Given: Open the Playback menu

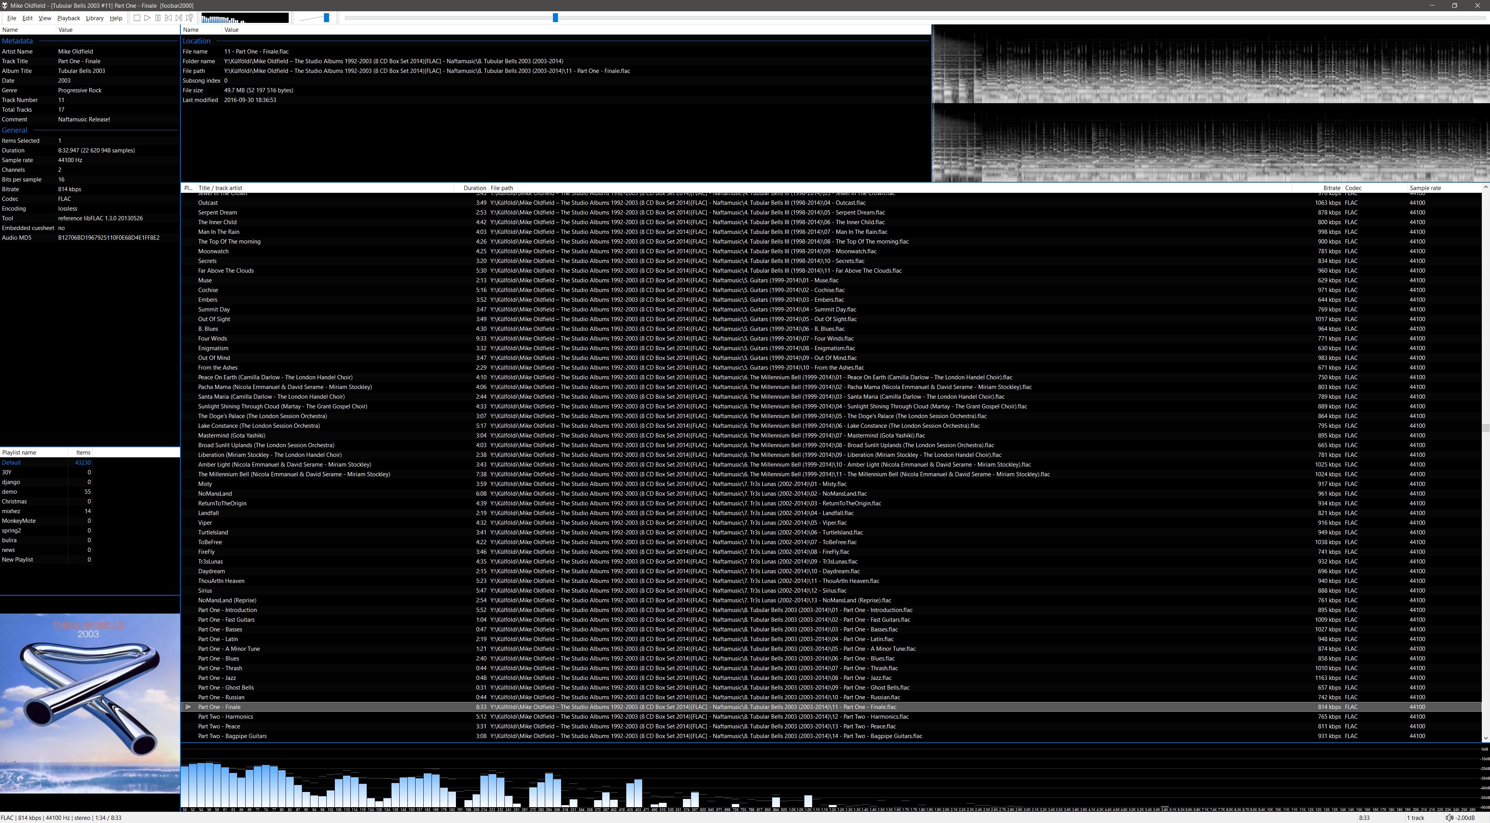Looking at the screenshot, I should click(x=68, y=18).
